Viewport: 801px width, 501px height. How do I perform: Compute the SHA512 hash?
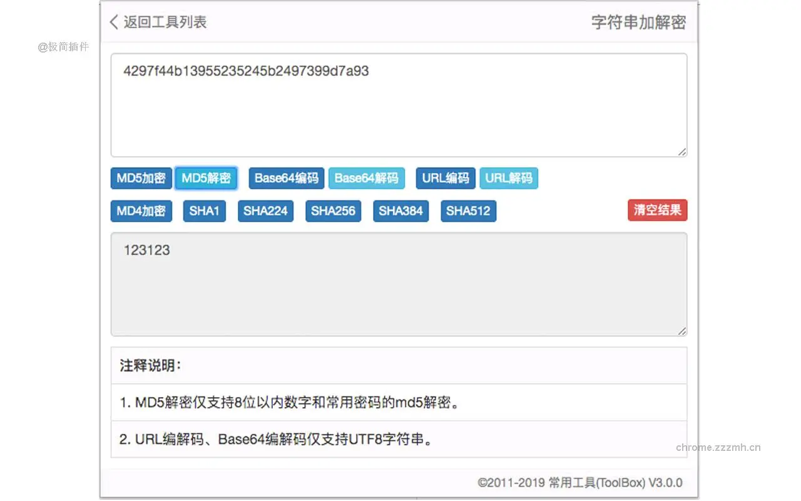coord(468,211)
